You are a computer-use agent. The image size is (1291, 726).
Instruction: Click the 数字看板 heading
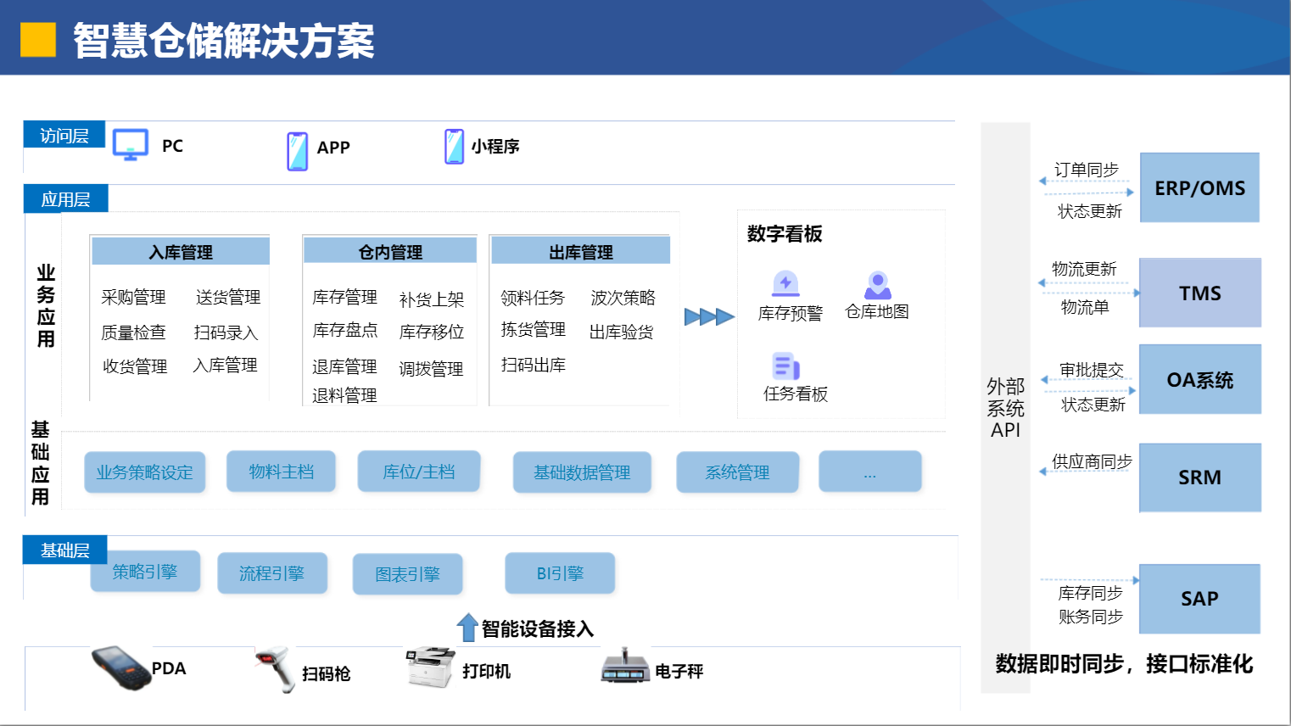(x=785, y=233)
